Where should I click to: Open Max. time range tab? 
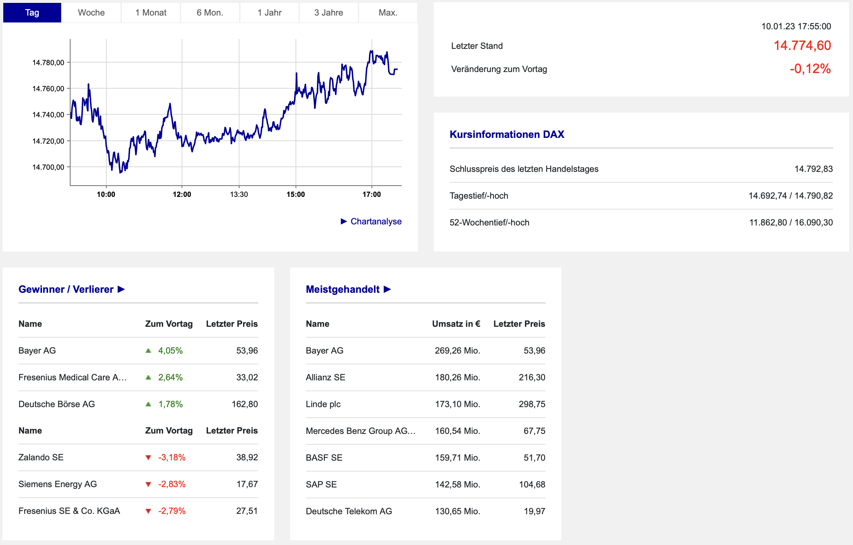(x=388, y=13)
